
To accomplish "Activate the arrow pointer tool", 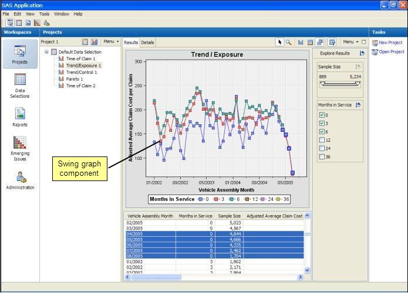I will [x=279, y=42].
